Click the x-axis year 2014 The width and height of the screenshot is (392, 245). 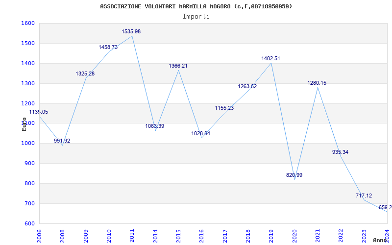155,236
